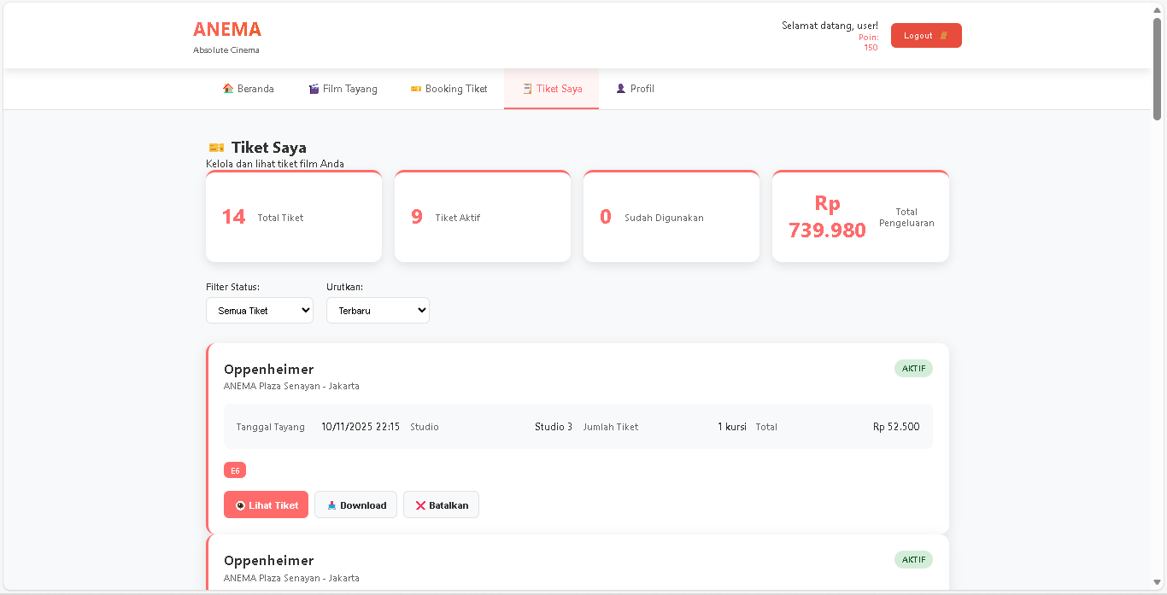Click the Tiket Aktif stat card
Screen dimensions: 1167x595
[483, 217]
